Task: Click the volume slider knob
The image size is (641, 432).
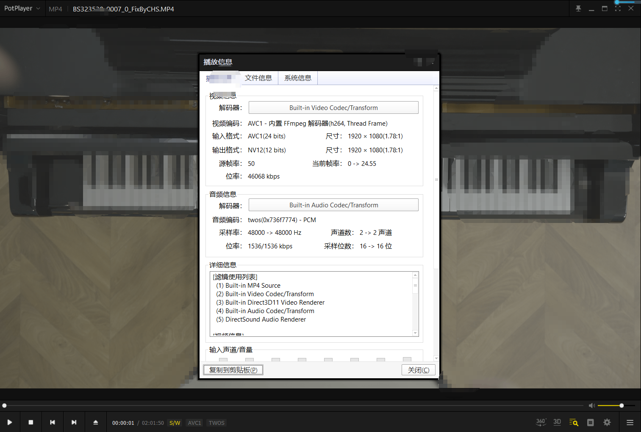Action: click(x=622, y=405)
